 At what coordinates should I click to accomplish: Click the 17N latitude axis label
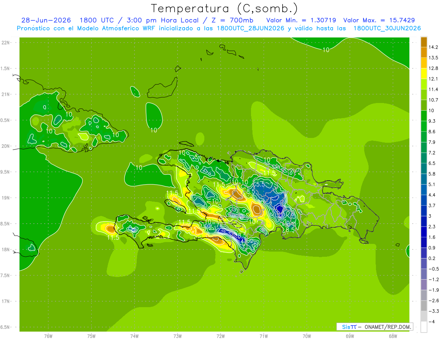tap(6, 301)
